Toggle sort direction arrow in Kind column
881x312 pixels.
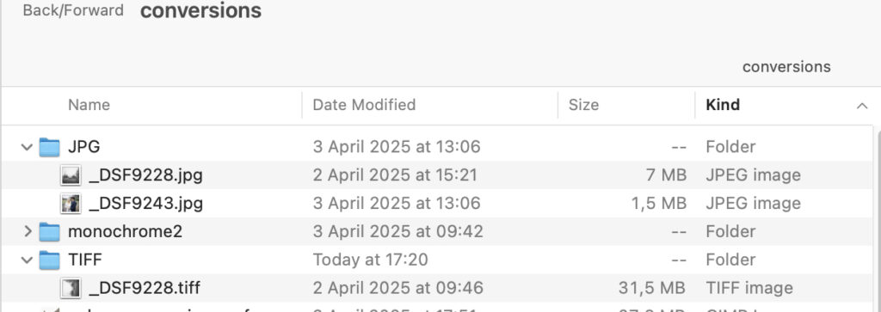pos(862,106)
